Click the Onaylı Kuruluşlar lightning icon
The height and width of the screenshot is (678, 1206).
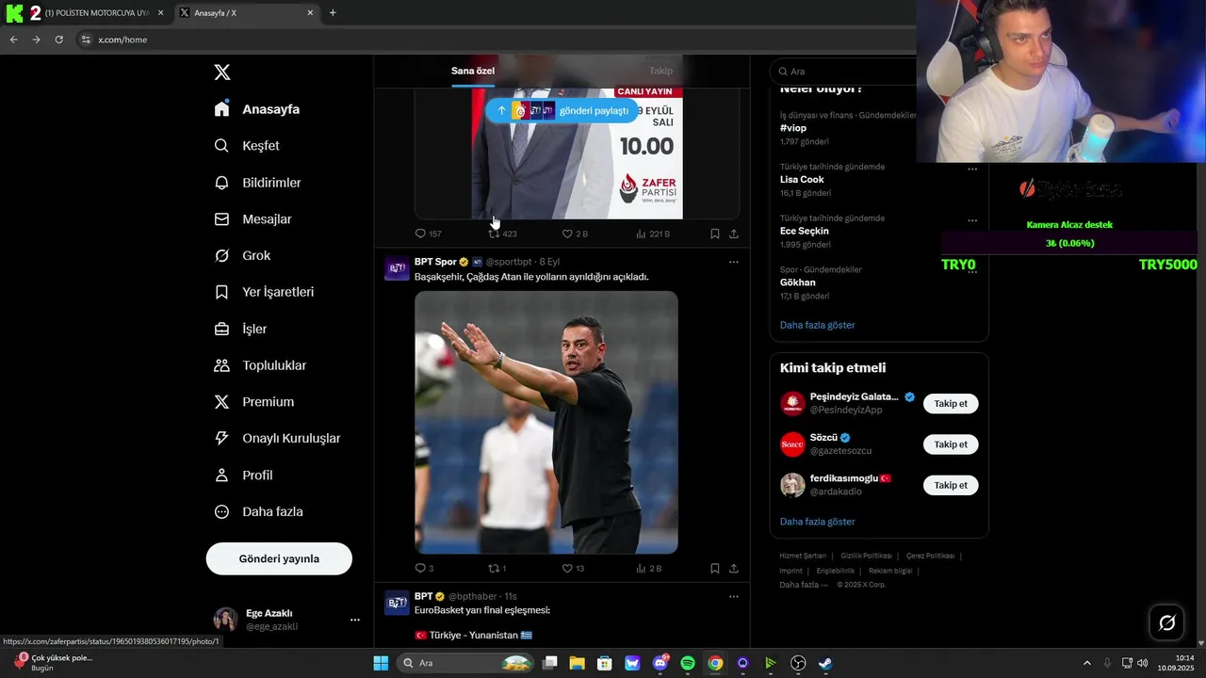click(x=221, y=438)
